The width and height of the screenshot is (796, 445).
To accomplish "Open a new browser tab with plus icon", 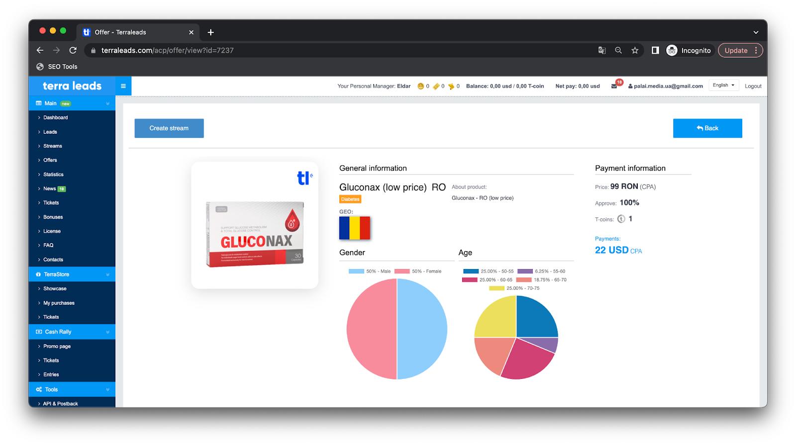I will pos(211,32).
